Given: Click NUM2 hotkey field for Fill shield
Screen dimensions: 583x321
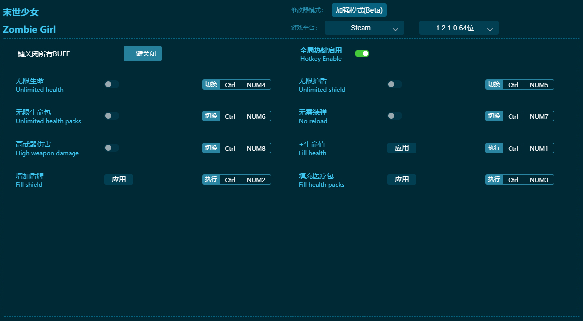Looking at the screenshot, I should [x=256, y=180].
